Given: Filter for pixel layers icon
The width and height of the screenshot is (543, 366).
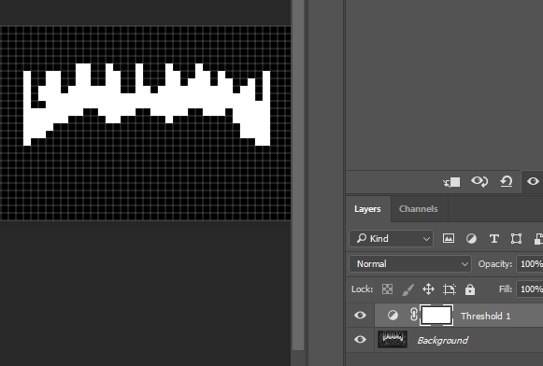Looking at the screenshot, I should (449, 239).
